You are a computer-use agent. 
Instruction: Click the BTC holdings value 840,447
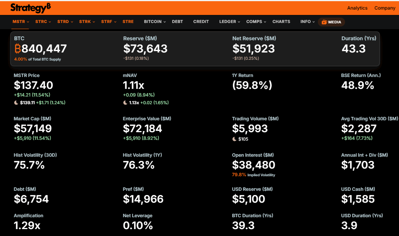click(x=44, y=48)
